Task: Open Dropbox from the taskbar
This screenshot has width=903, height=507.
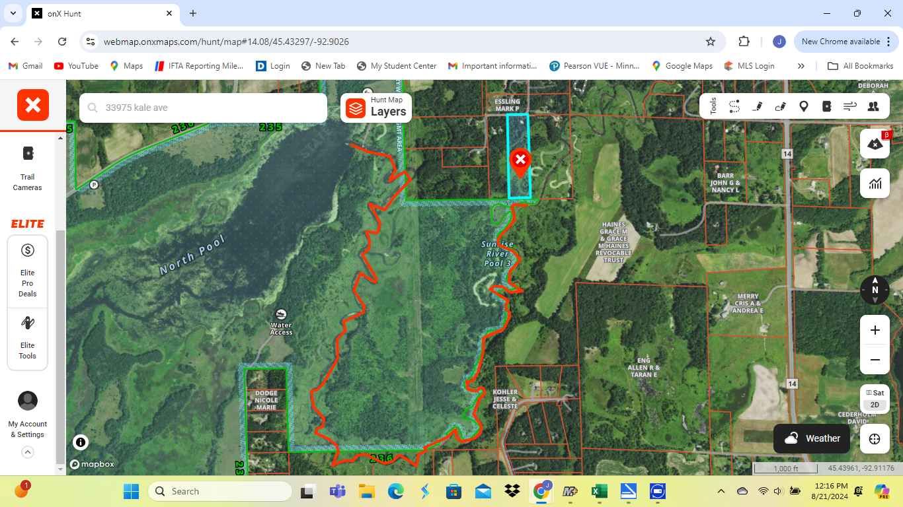Action: point(512,491)
